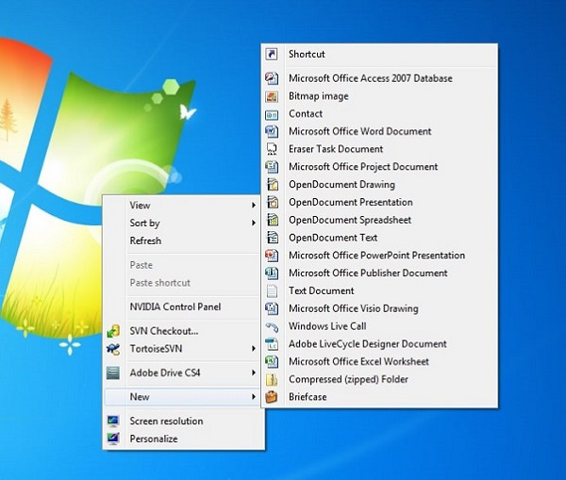Expand the TortoiseSVN submenu arrow

[x=254, y=349]
